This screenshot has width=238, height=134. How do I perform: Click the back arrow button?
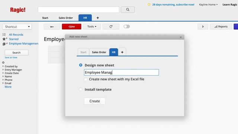(x=52, y=26)
